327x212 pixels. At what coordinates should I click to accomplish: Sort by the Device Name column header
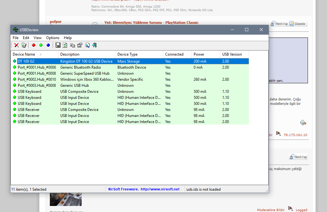35,54
